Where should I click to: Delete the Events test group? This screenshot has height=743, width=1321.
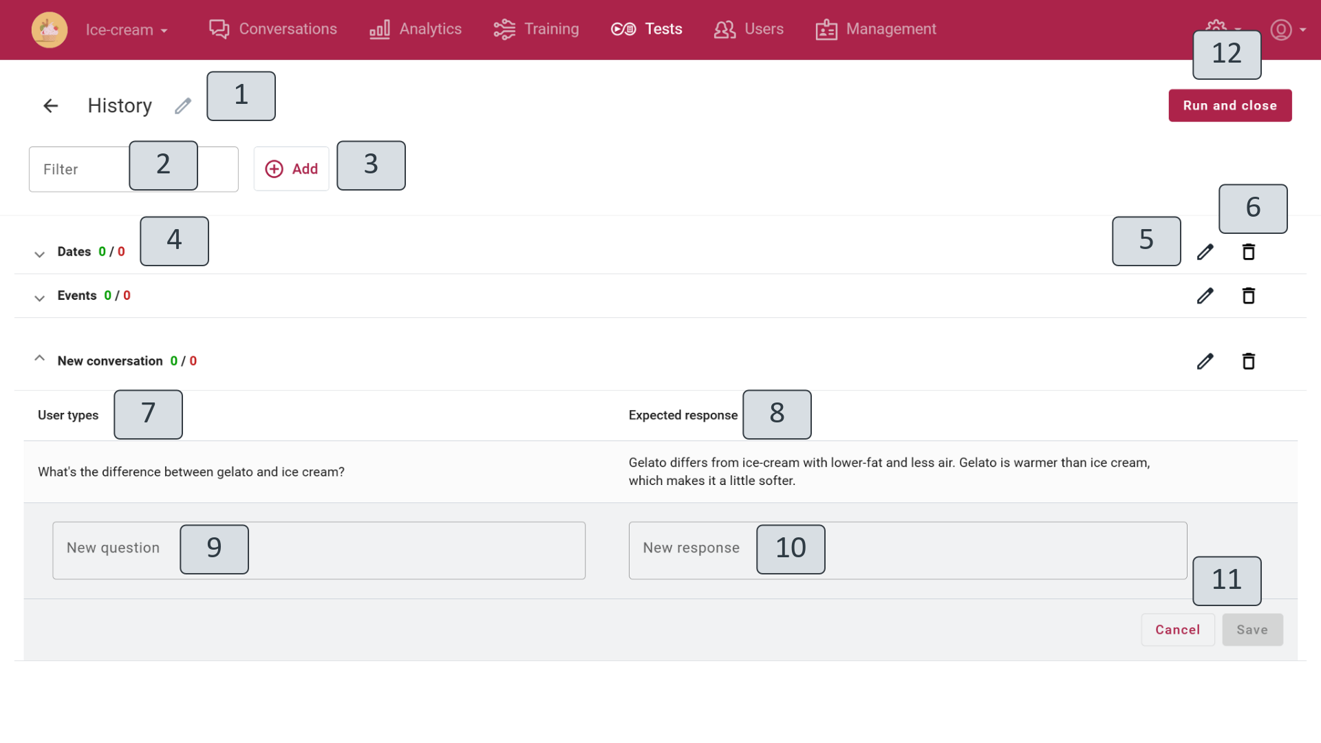coord(1248,296)
